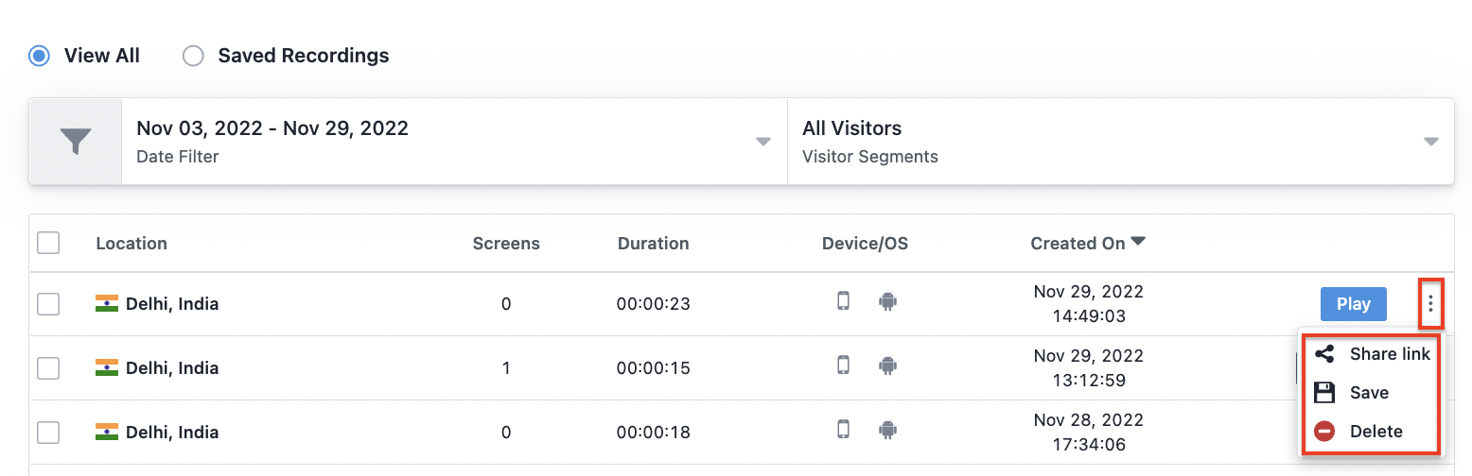
Task: Click the Location column header
Action: click(131, 243)
